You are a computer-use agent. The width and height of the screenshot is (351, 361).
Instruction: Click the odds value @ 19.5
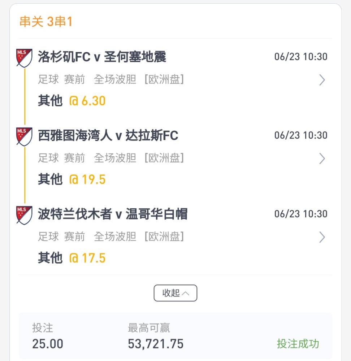click(x=87, y=179)
